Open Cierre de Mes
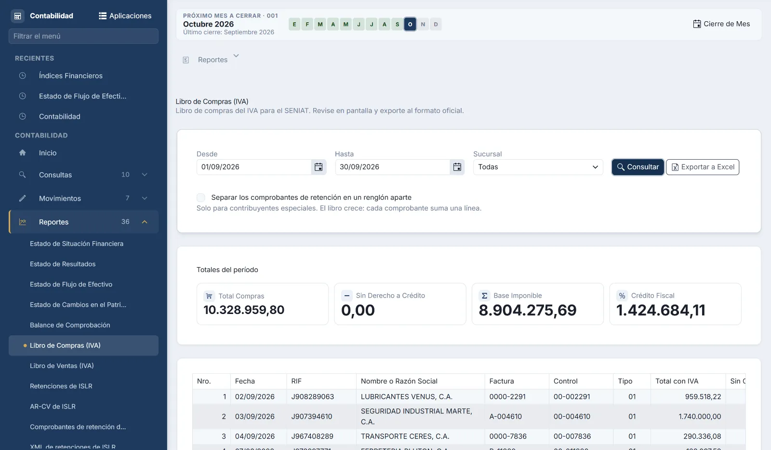The image size is (771, 450). (721, 24)
